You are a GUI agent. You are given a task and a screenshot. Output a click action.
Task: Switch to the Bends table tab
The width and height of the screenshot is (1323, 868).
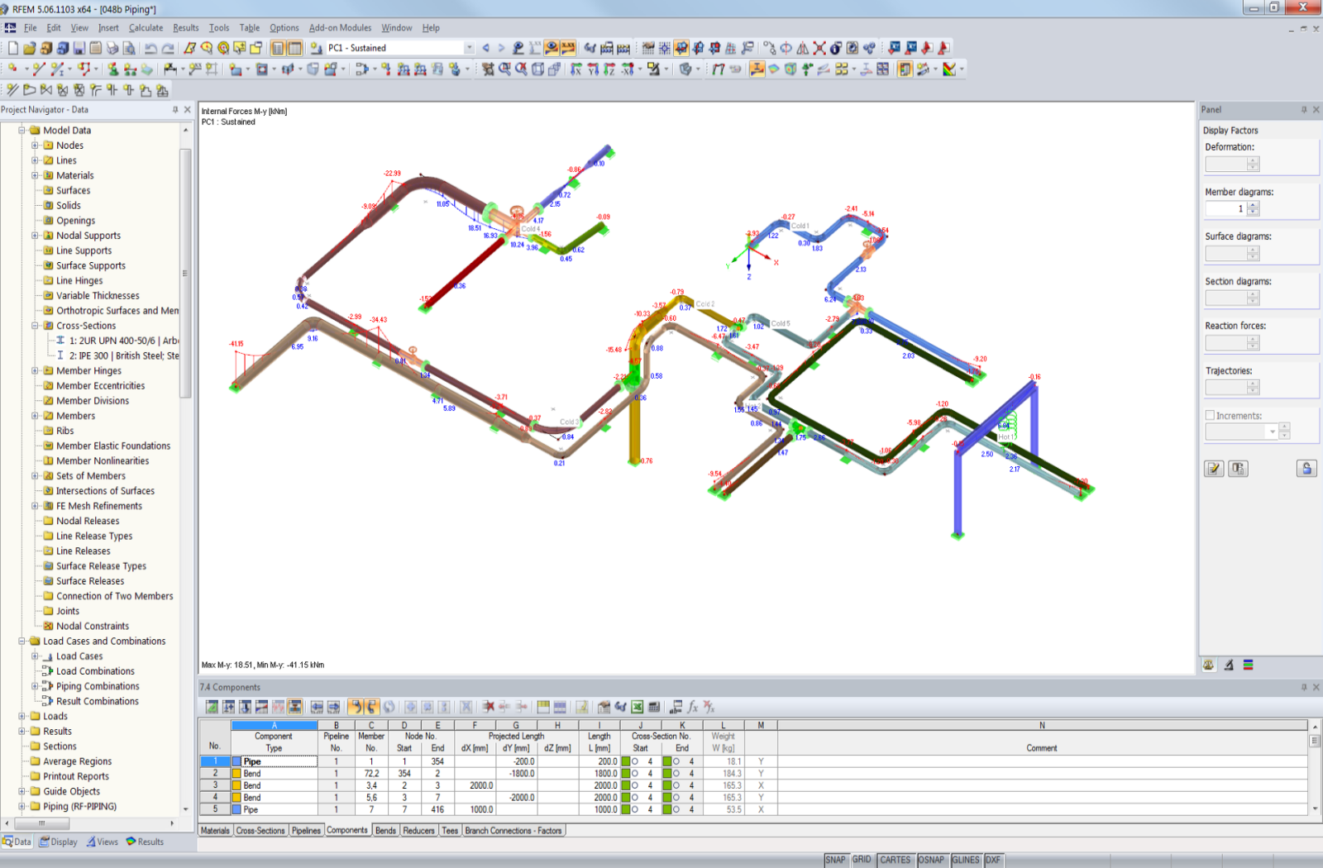(385, 831)
